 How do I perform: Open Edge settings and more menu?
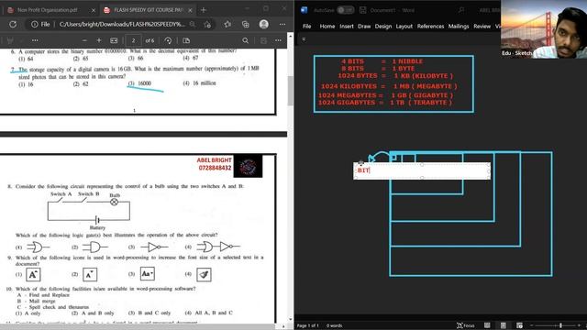[x=282, y=25]
